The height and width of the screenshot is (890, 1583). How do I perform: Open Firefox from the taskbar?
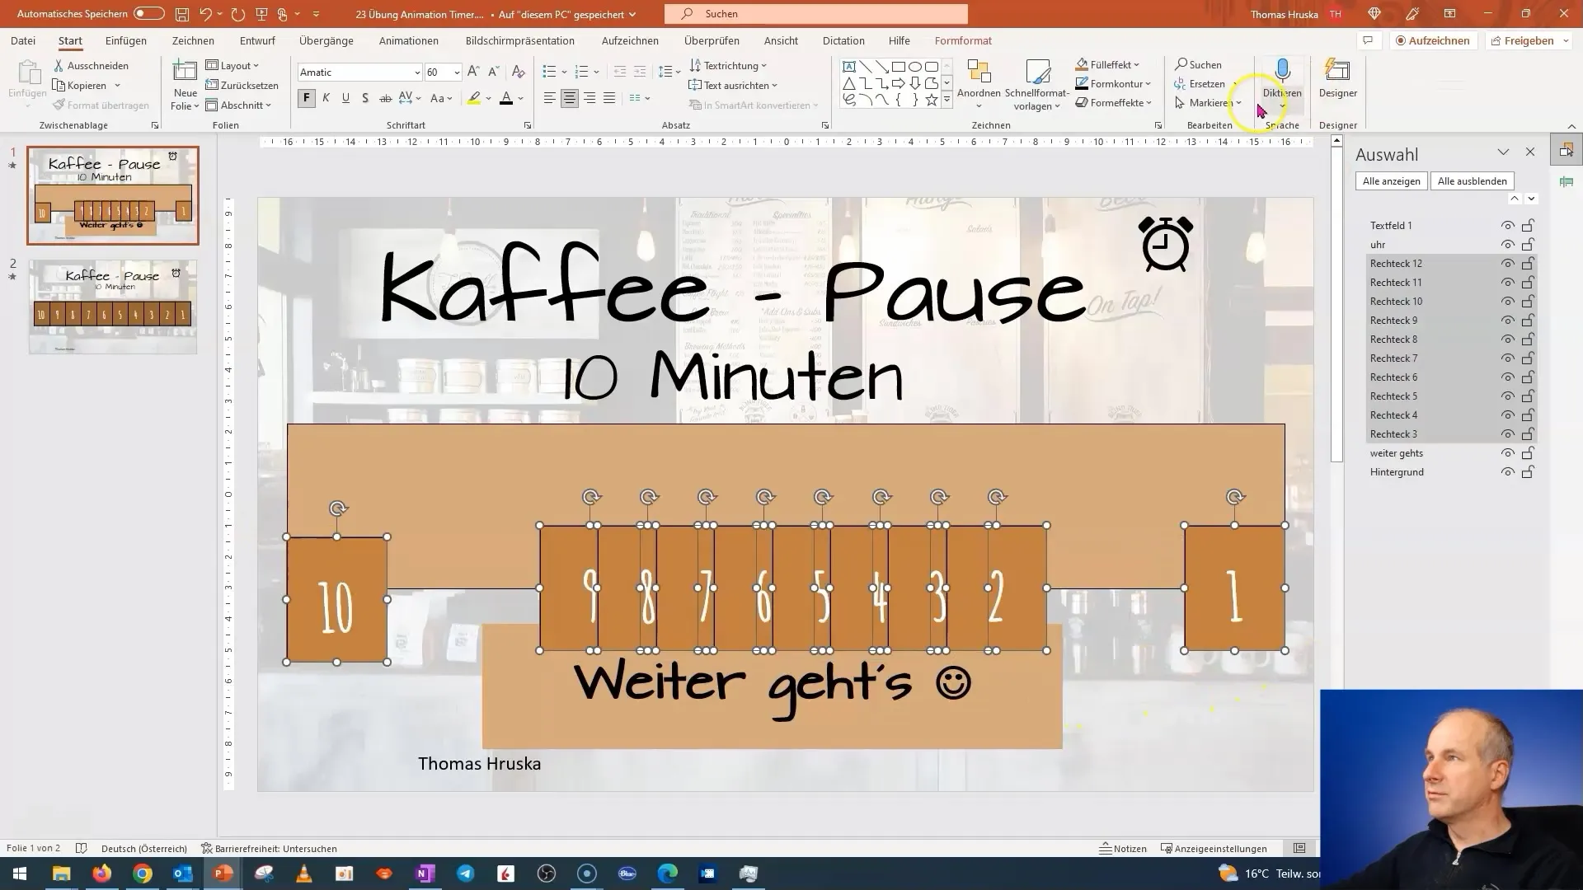tap(102, 874)
